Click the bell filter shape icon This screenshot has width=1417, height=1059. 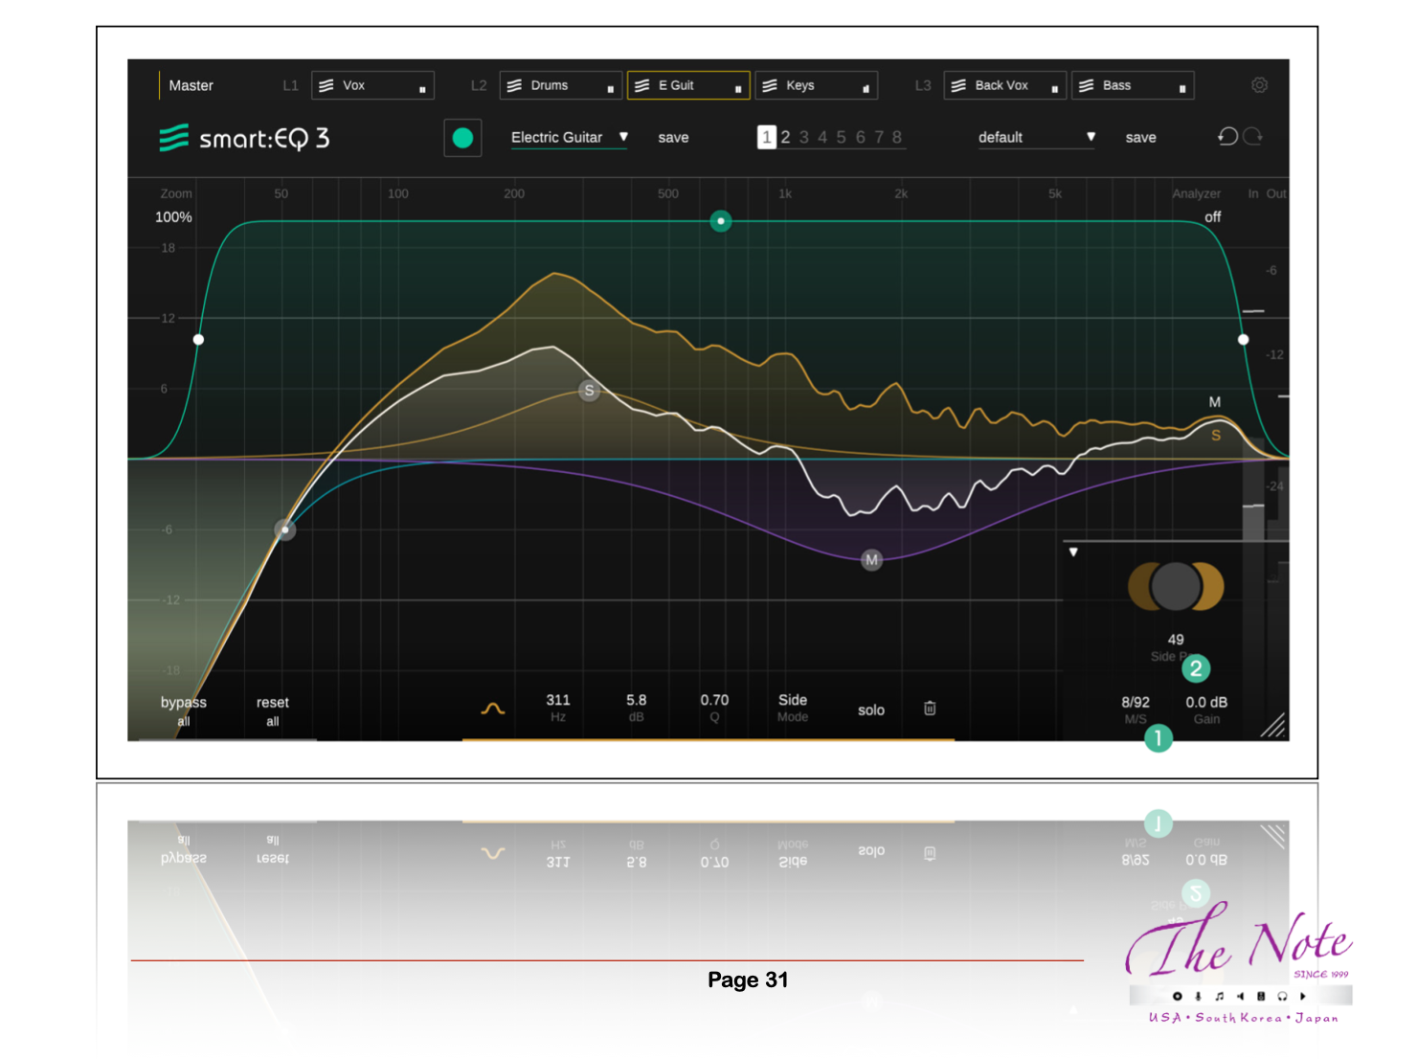(492, 710)
